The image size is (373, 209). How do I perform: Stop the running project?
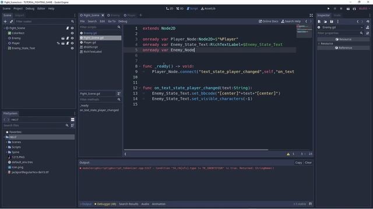click(x=341, y=9)
